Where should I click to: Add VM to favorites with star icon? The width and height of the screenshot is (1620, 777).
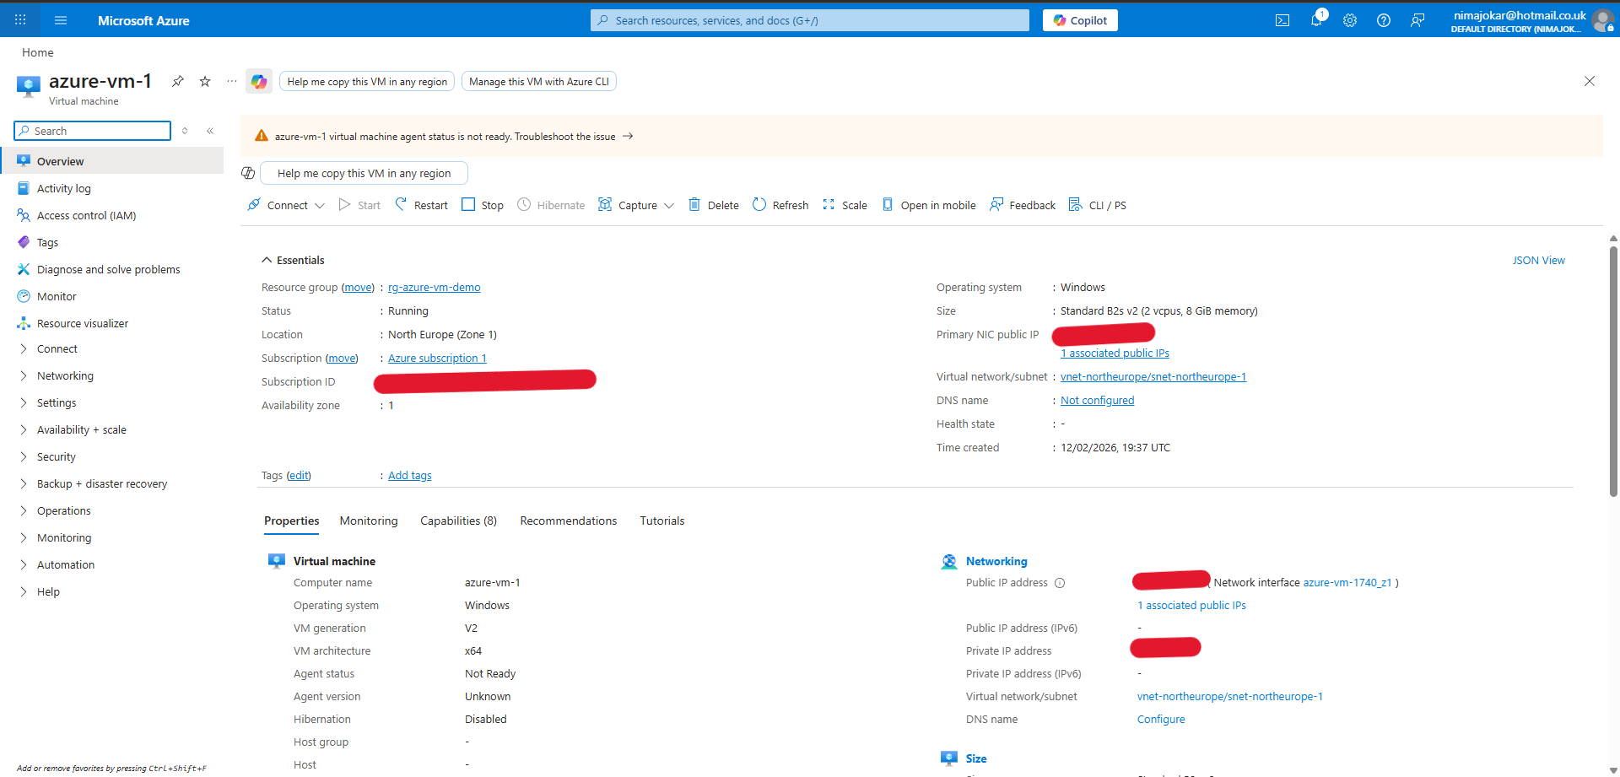pyautogui.click(x=204, y=81)
